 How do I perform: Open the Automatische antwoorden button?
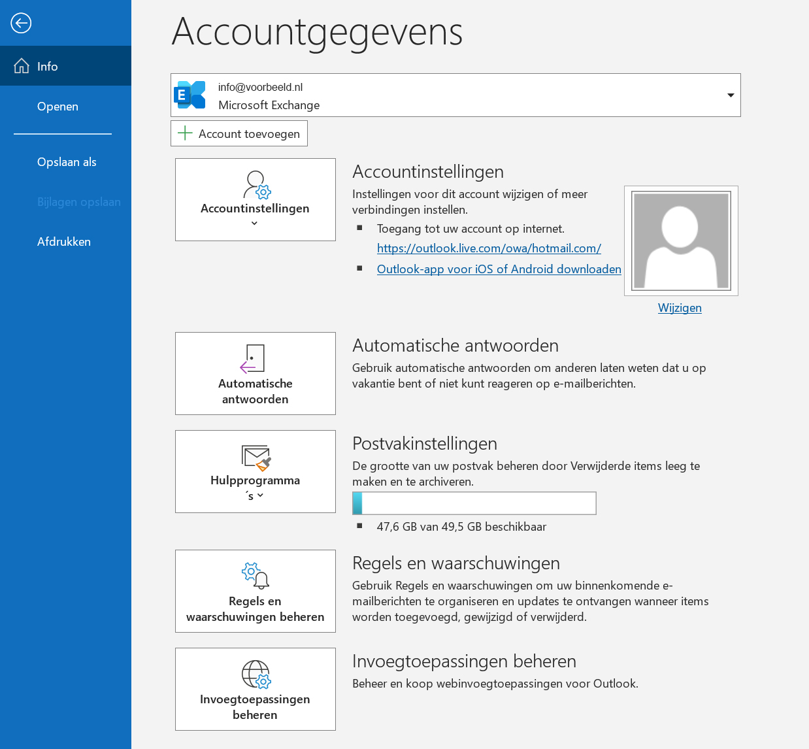click(256, 373)
